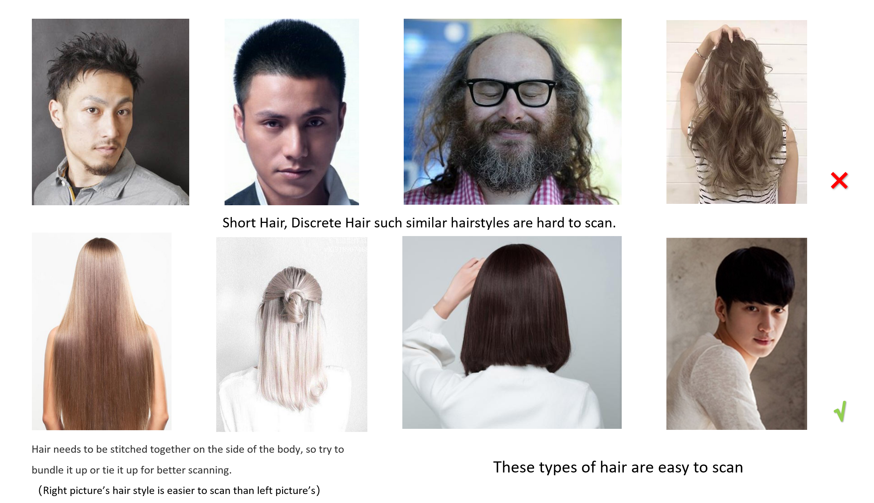Screen dimensions: 874x503
Task: Select the spiky-haired man in gray shirt photo
Action: [111, 112]
